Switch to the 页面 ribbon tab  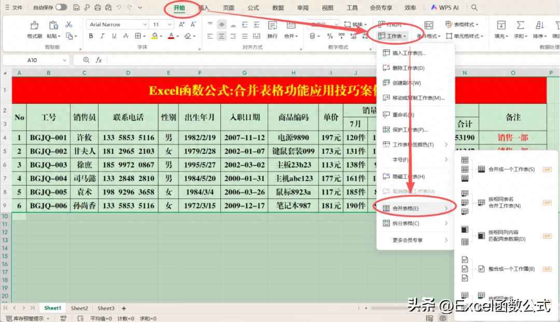(229, 7)
